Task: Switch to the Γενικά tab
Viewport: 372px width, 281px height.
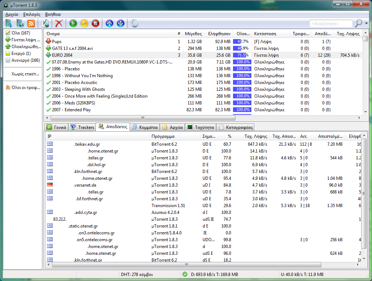Action: point(56,127)
